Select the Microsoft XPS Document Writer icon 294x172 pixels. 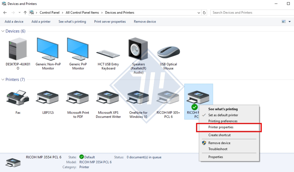click(x=108, y=98)
